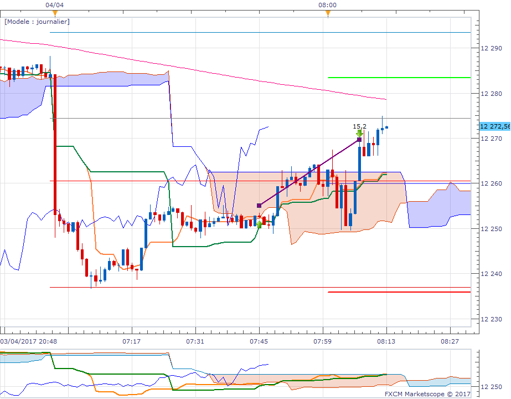Click the 07:31 time axis label
The width and height of the screenshot is (511, 399).
tap(195, 341)
